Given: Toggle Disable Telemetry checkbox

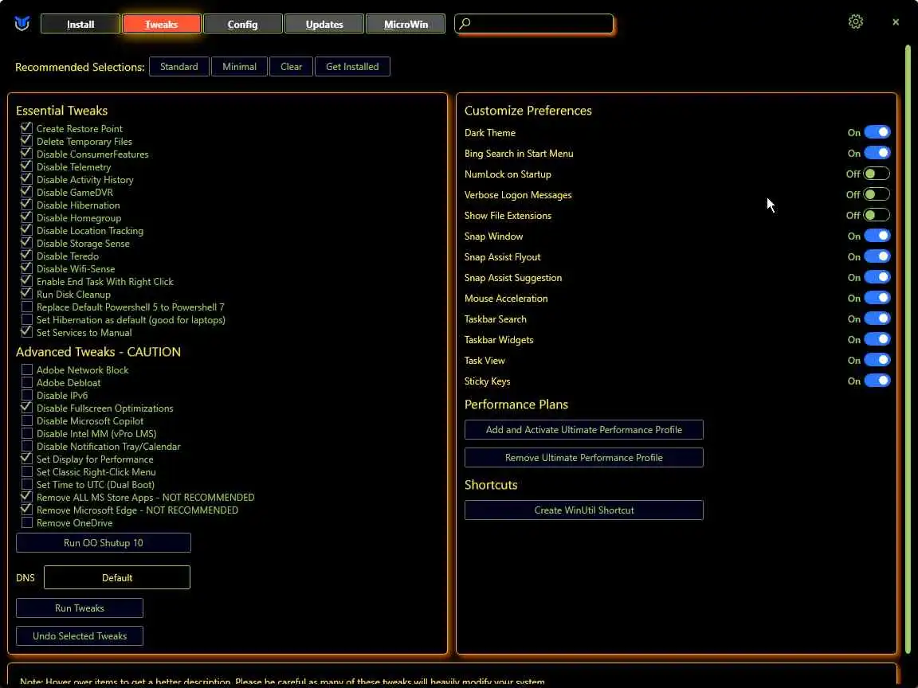Looking at the screenshot, I should [26, 166].
